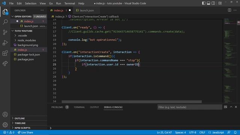Open the Search view in activity bar
The width and height of the screenshot is (240, 135).
pyautogui.click(x=5, y=22)
